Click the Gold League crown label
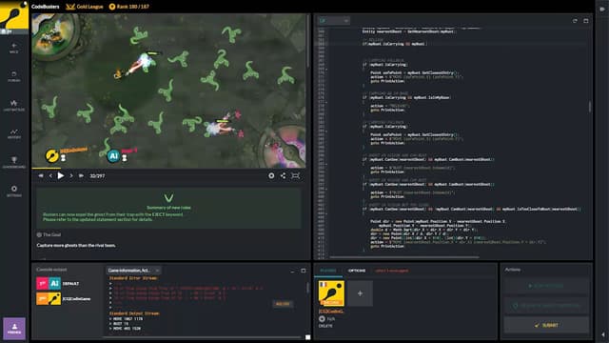 tap(85, 7)
